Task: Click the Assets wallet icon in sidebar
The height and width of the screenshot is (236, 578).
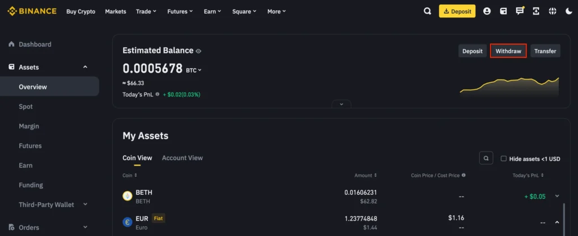Action: tap(11, 67)
